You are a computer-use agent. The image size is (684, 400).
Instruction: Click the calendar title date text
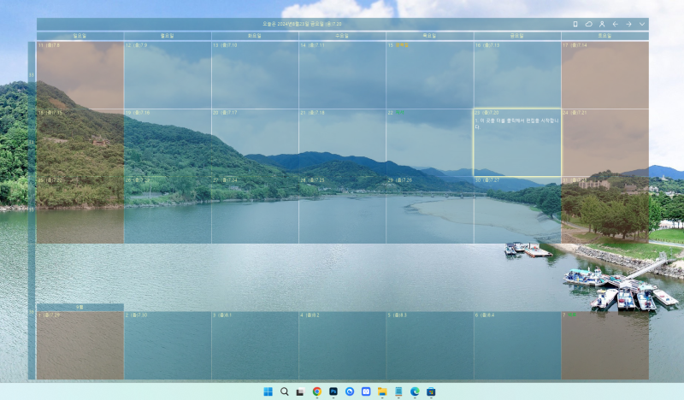coord(302,24)
